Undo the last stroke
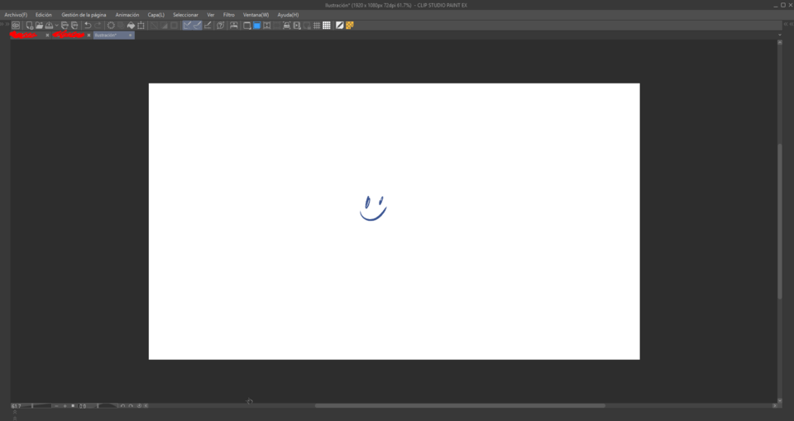 point(88,26)
